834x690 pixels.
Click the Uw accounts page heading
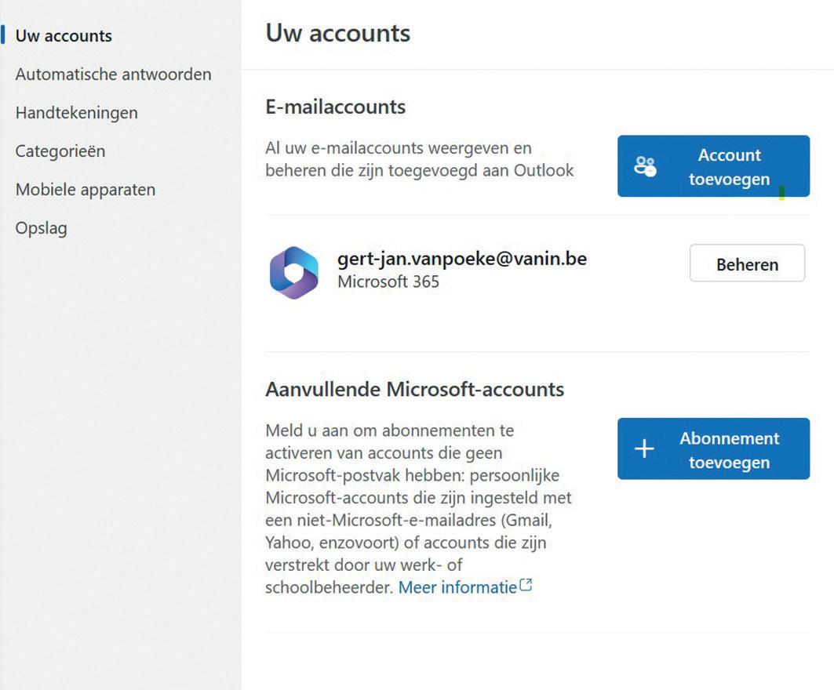[337, 33]
